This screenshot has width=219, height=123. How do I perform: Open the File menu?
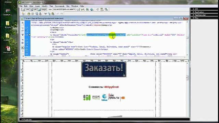click(x=21, y=6)
